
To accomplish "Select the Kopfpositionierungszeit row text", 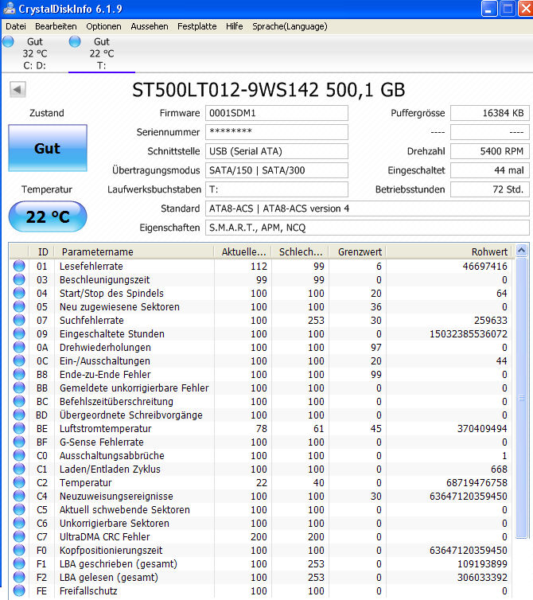I will tap(111, 550).
